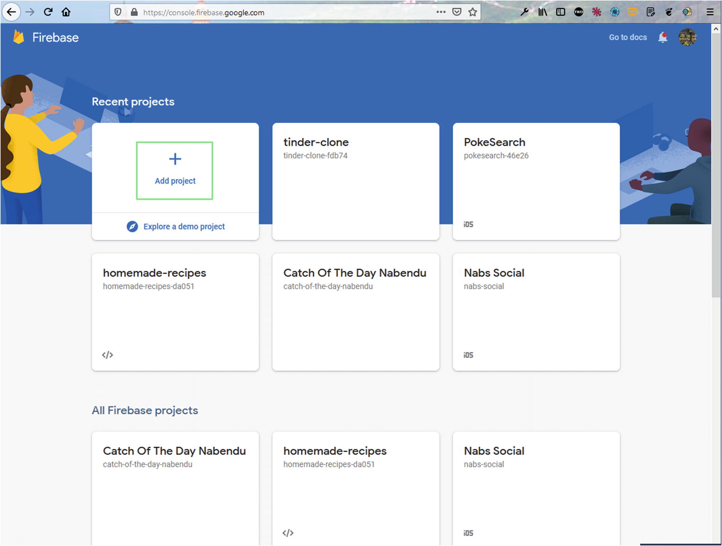
Task: Go to the browser home page
Action: click(x=66, y=12)
